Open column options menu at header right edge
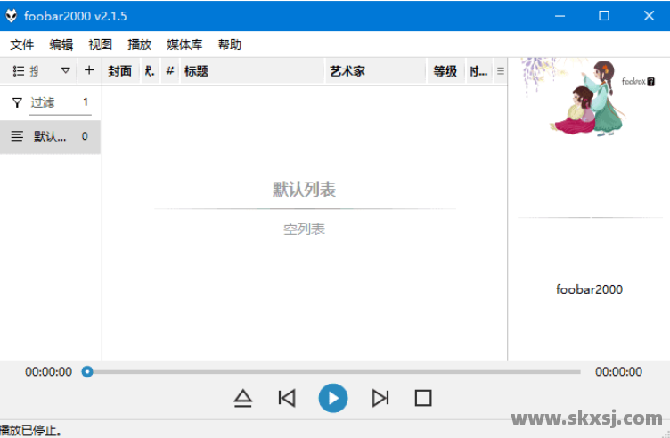 500,71
